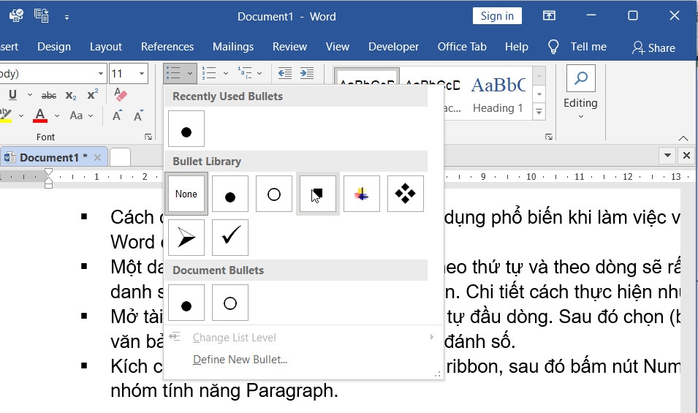The height and width of the screenshot is (413, 698).
Task: Select solid bullet under Document Bullets
Action: tap(186, 303)
